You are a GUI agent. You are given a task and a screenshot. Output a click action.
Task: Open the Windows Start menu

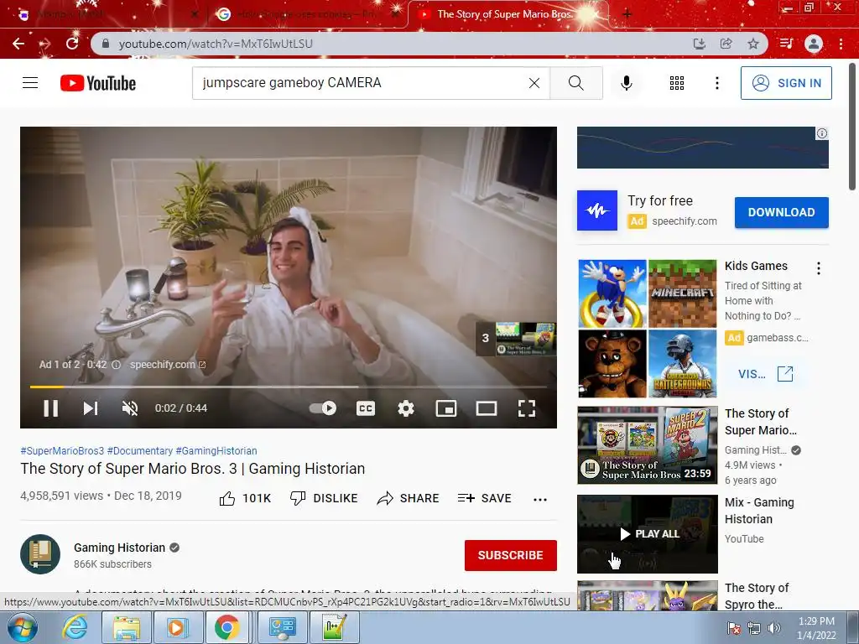coord(22,627)
